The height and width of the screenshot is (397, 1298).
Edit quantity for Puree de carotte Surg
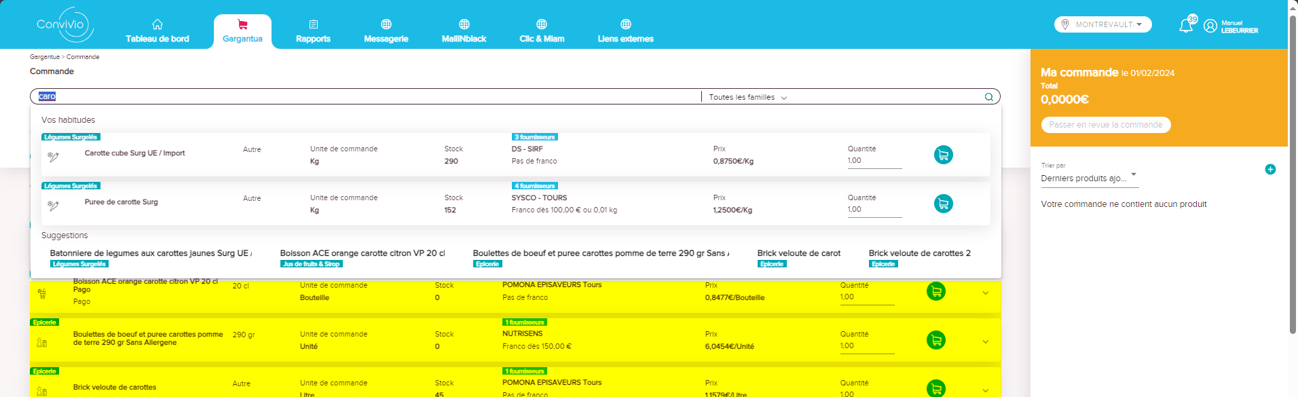tap(874, 210)
